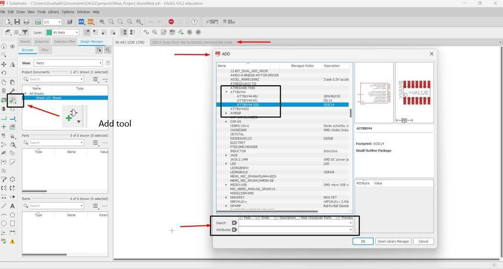
Task: Select the Add Part tool in left toolbar
Action: pos(12,101)
